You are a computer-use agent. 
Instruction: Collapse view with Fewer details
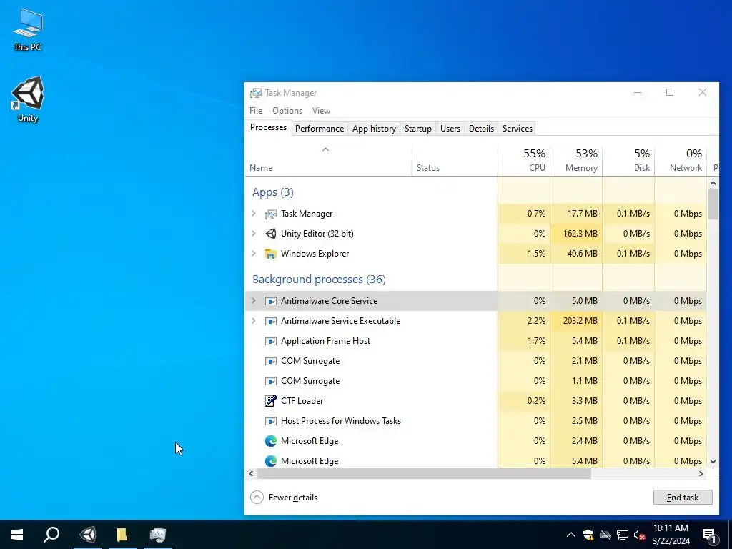(x=284, y=498)
